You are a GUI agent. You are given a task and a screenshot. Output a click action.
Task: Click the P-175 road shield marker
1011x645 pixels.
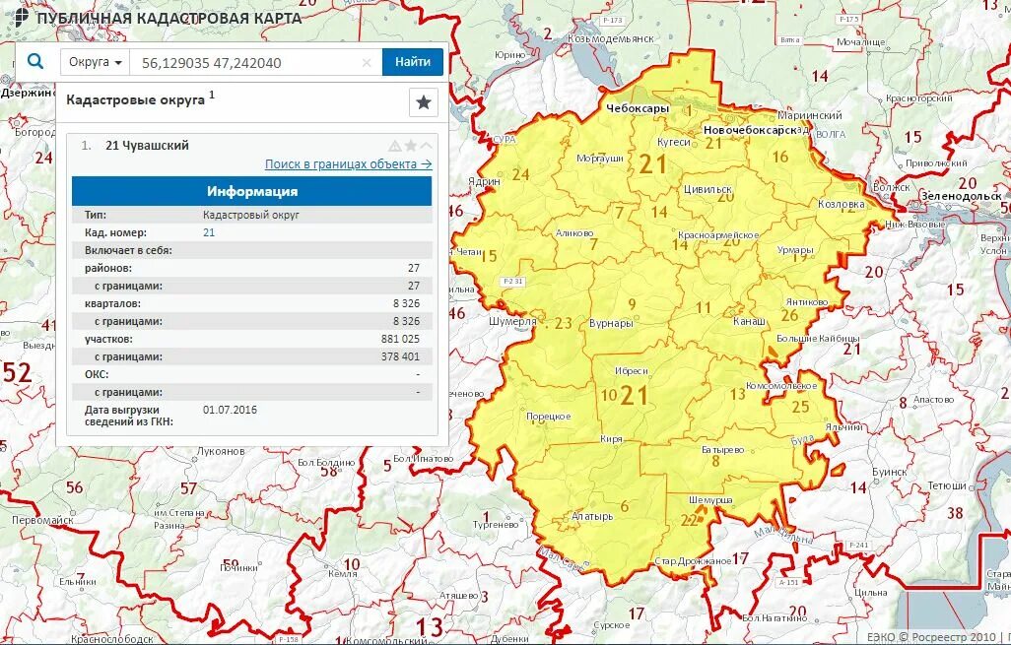coord(848,19)
